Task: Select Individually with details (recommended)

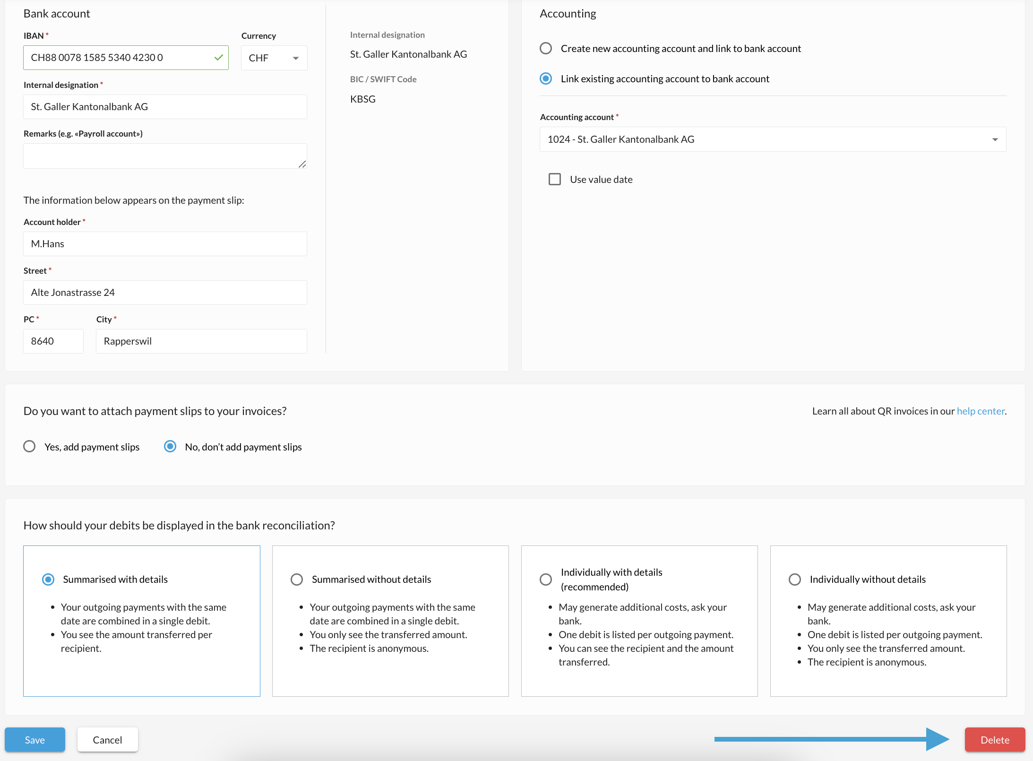Action: coord(546,579)
